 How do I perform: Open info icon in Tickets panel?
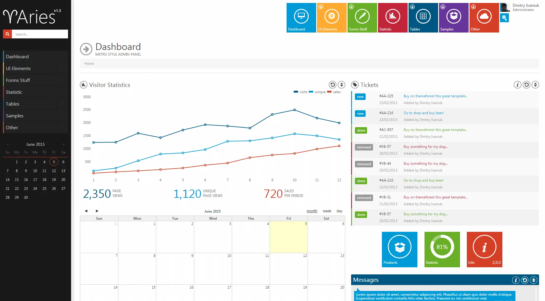[517, 85]
